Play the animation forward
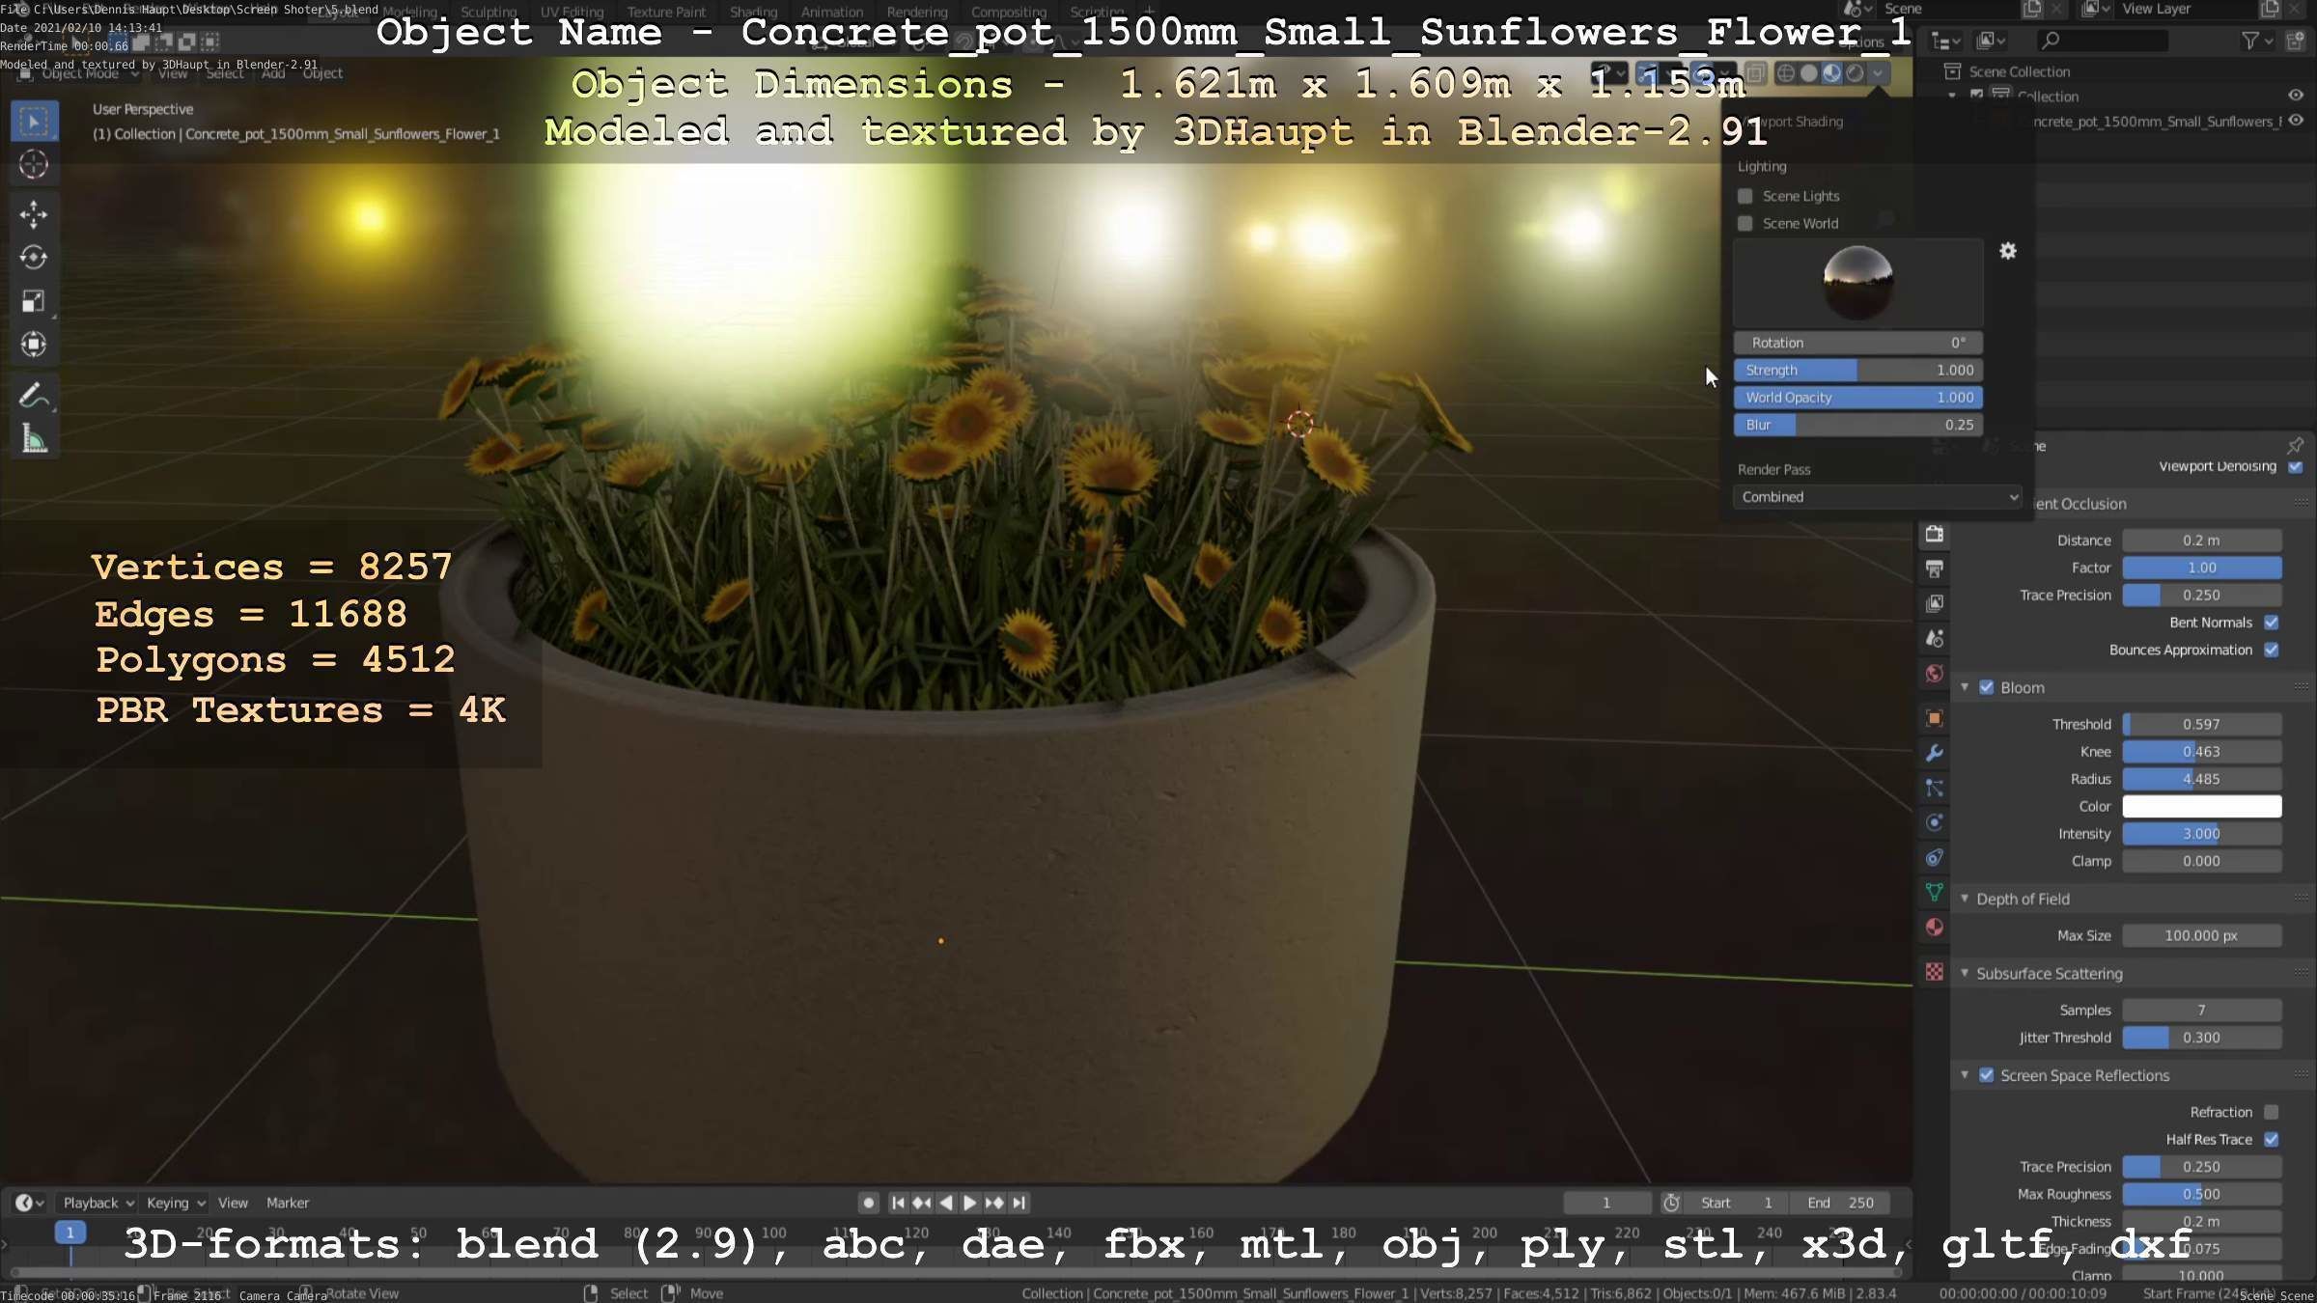 tap(969, 1203)
